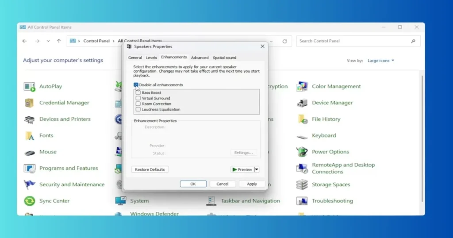
Task: Open the Power Options icon
Action: pos(302,152)
